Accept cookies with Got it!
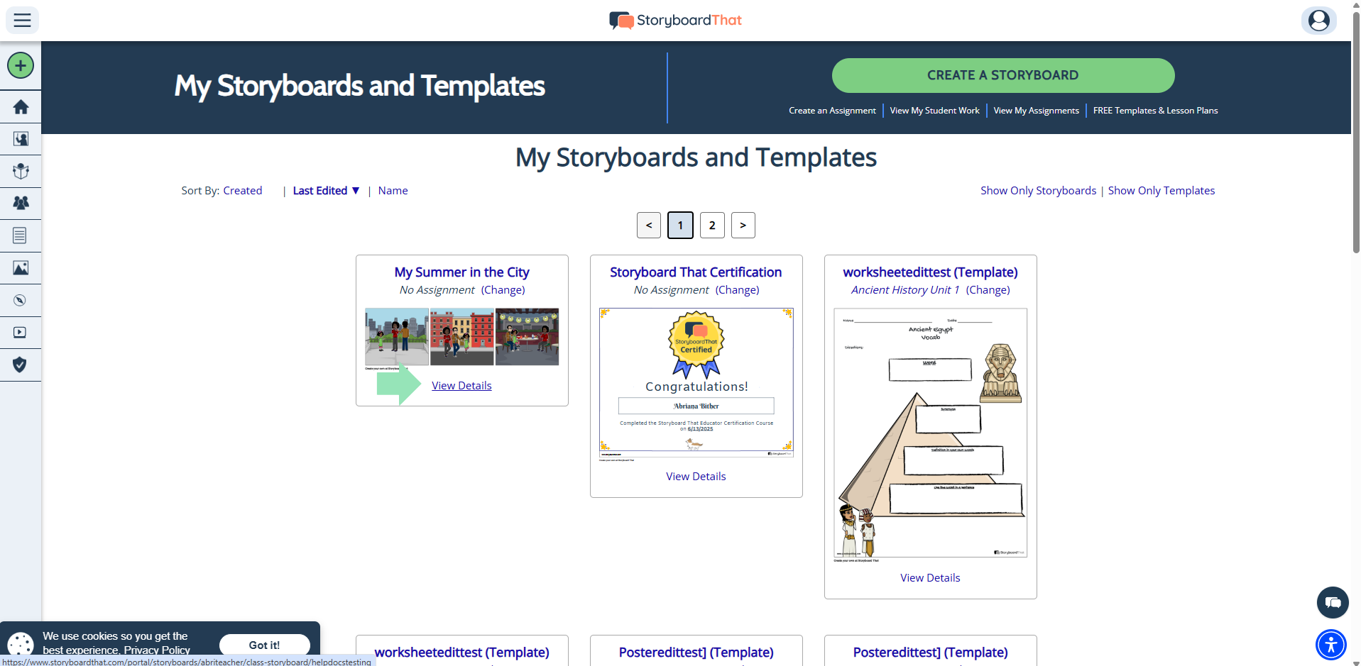The image size is (1361, 666). pos(264,645)
